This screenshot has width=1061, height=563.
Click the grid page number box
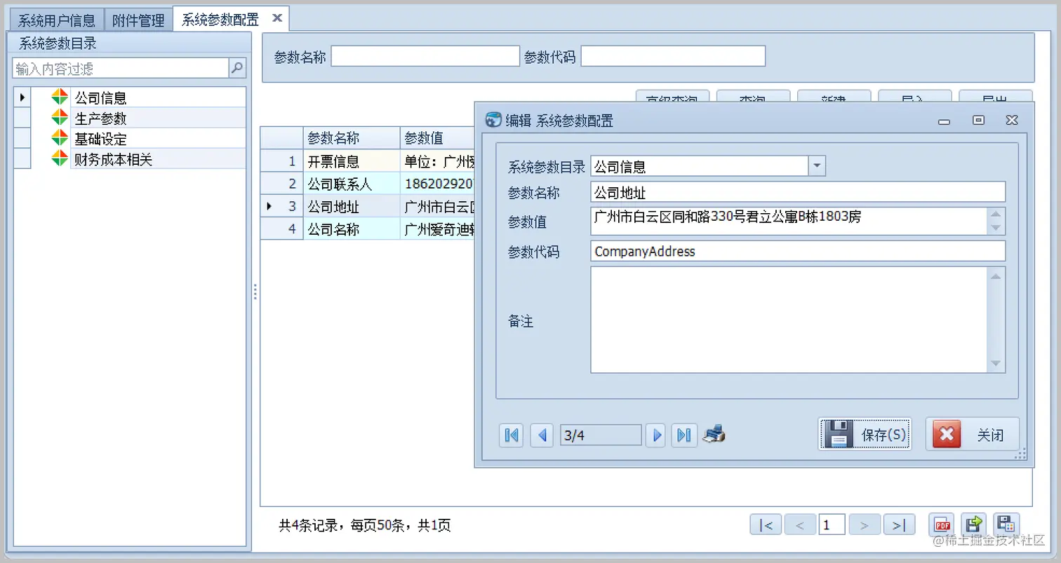tap(832, 524)
